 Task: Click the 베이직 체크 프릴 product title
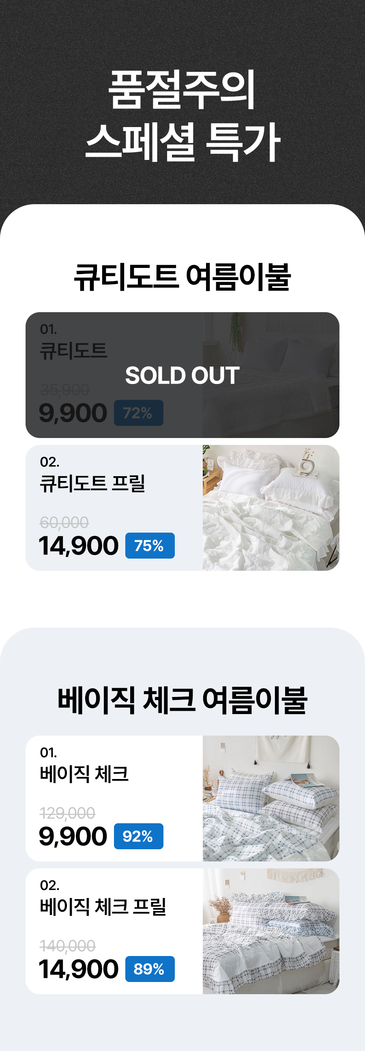(103, 906)
